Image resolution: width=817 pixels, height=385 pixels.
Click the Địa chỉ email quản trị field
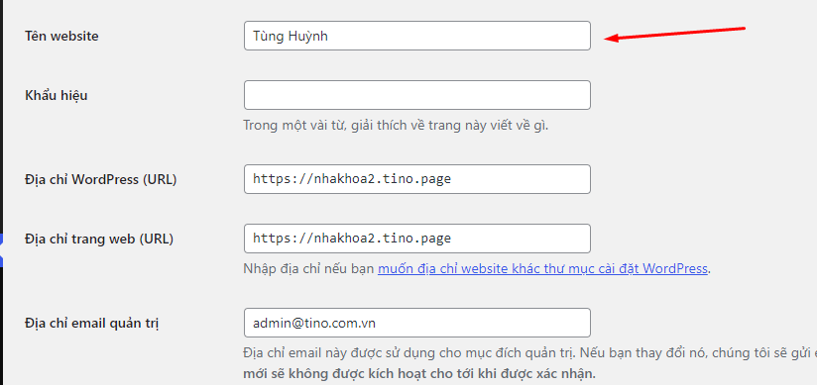tap(416, 323)
